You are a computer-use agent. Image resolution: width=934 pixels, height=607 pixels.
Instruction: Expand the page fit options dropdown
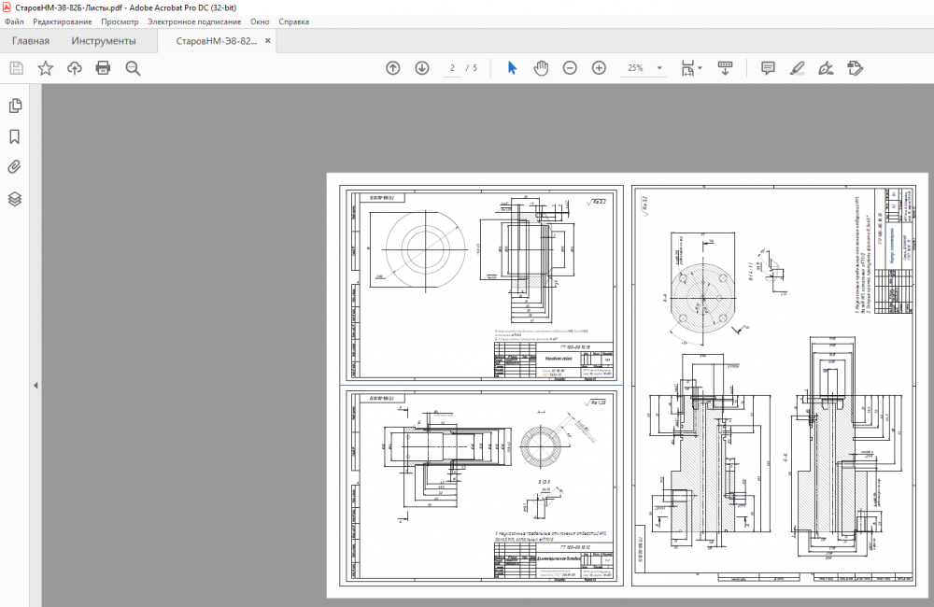tap(700, 68)
